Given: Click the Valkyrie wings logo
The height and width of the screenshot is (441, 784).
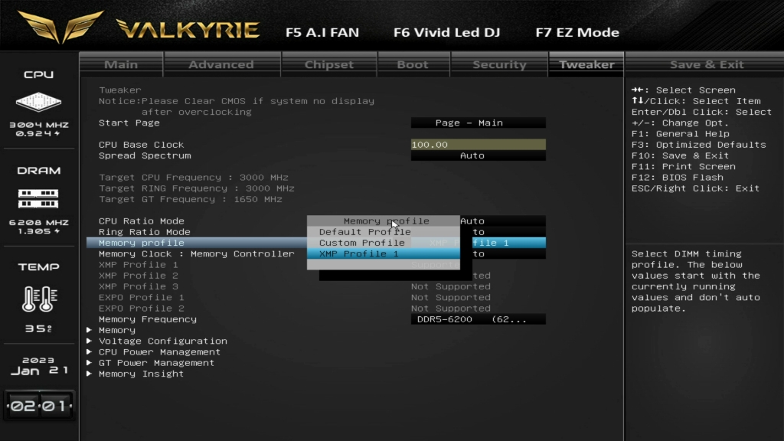Looking at the screenshot, I should [61, 27].
